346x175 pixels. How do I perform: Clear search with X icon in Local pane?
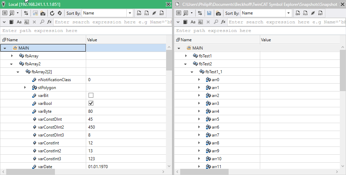pos(34,22)
